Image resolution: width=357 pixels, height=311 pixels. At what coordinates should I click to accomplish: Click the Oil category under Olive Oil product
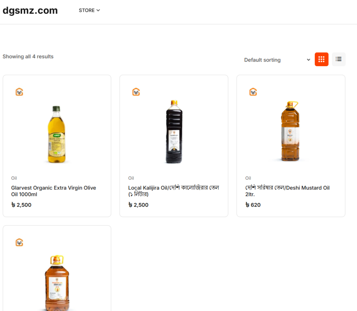[14, 178]
